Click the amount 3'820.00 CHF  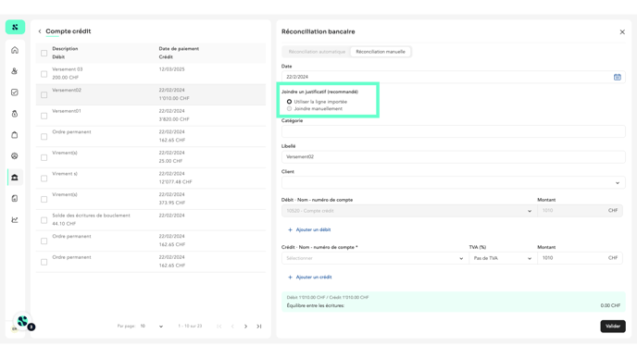pyautogui.click(x=174, y=119)
